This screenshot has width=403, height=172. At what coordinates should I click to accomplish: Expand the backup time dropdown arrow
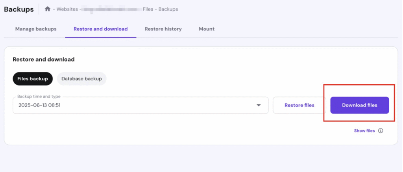tap(259, 105)
